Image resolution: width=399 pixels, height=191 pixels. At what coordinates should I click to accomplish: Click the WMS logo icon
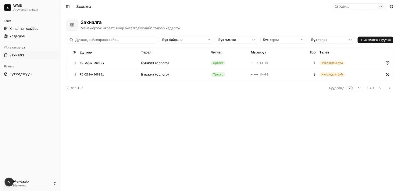coord(8,8)
